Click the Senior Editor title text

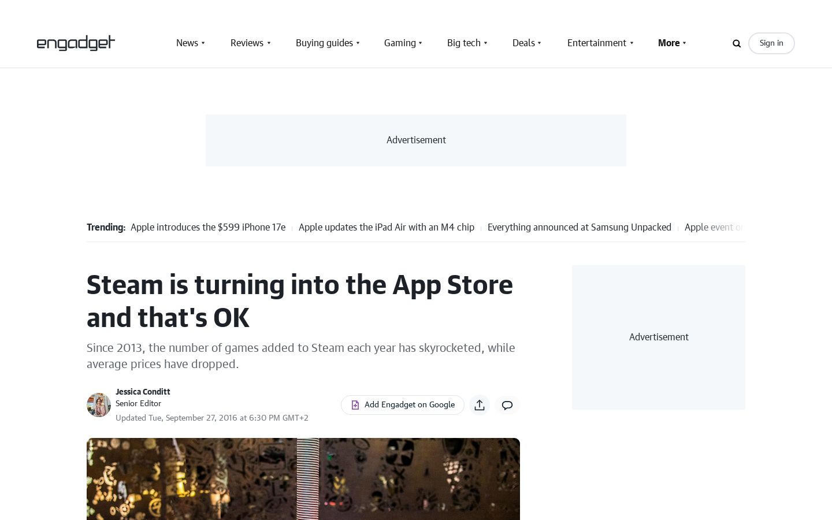[138, 403]
